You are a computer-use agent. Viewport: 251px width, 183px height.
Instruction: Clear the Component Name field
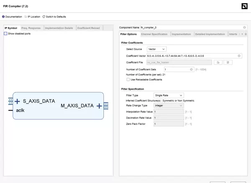[x=244, y=27]
